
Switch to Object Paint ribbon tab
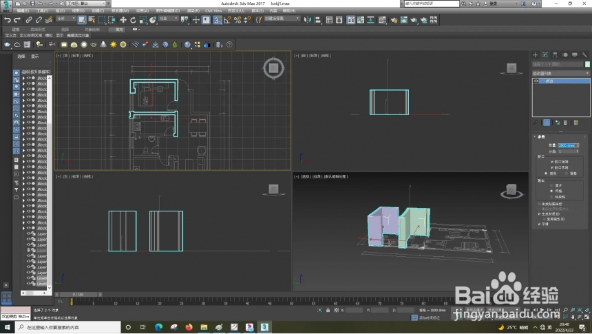(92, 30)
